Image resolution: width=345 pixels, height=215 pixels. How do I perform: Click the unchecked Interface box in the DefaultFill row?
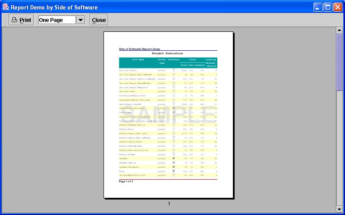(174, 129)
